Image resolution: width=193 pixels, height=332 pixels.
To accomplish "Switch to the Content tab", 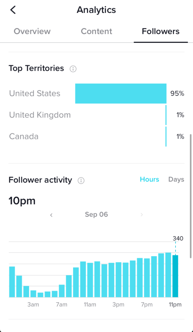I will tap(96, 31).
